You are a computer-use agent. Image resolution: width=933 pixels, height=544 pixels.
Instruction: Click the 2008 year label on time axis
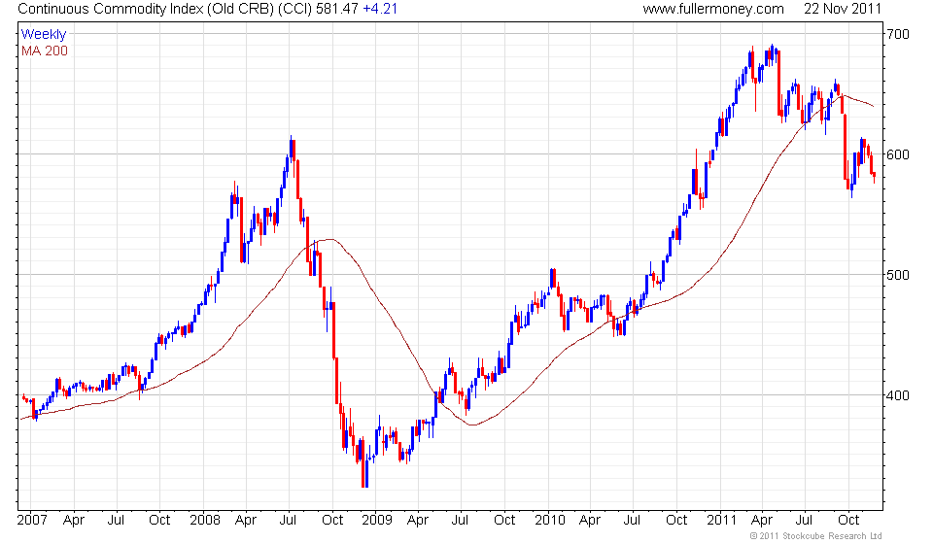click(x=205, y=521)
